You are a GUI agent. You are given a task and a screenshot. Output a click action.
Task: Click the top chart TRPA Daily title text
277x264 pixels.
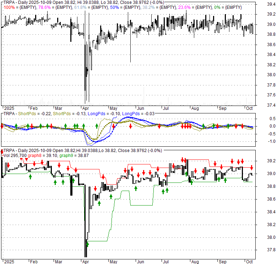click(x=84, y=2)
